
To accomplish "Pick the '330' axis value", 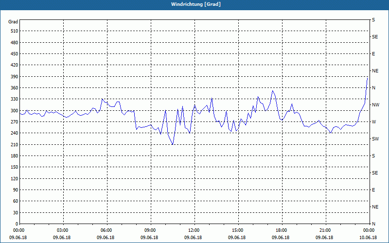I will pyautogui.click(x=15, y=99).
